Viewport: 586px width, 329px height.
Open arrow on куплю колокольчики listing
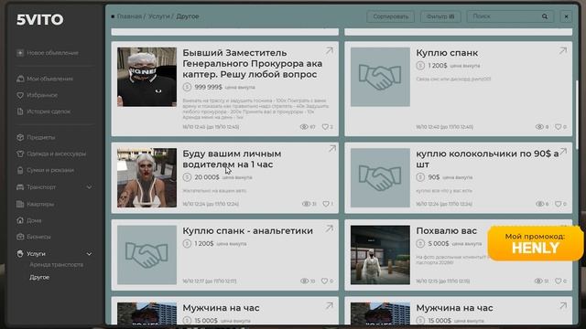coord(564,151)
